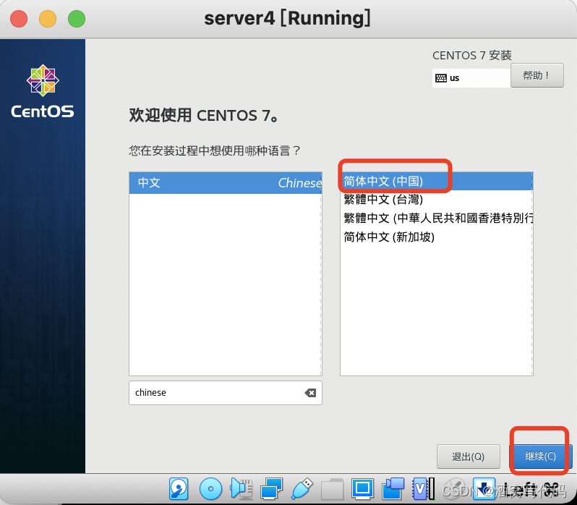The width and height of the screenshot is (577, 505).
Task: Clear the chinese search text
Action: click(x=310, y=393)
